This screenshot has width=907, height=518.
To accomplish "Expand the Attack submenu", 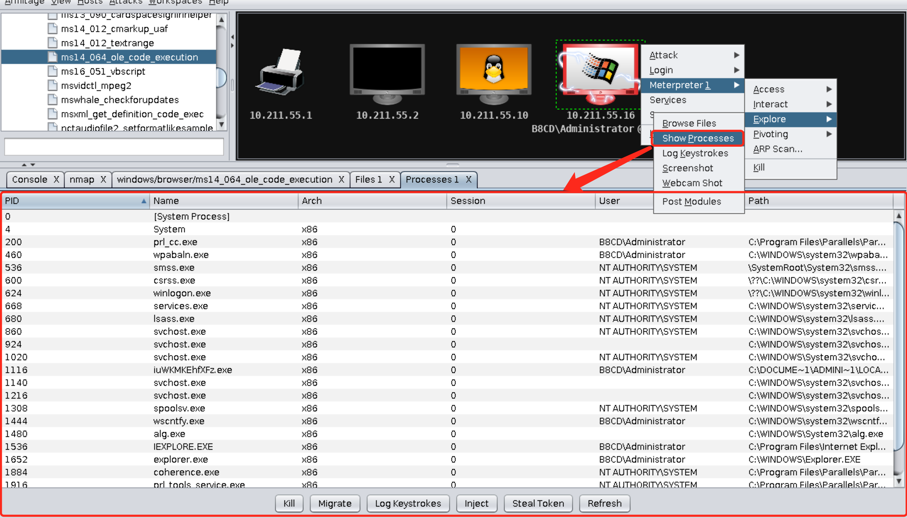I will [x=692, y=55].
